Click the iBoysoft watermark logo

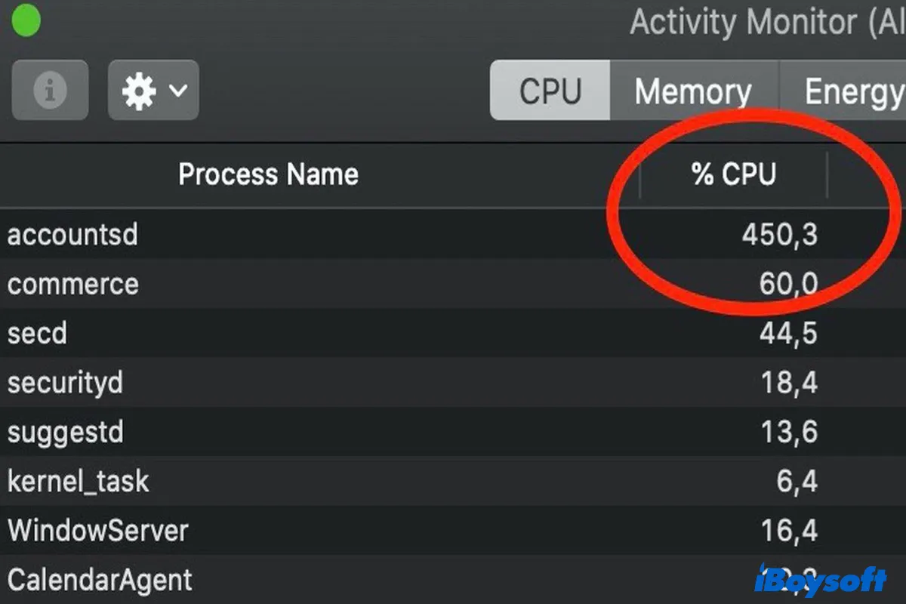pos(821,579)
